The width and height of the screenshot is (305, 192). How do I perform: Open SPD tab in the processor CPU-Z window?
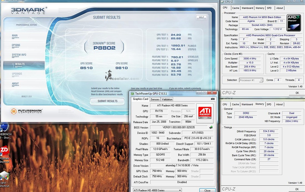click(x=269, y=8)
